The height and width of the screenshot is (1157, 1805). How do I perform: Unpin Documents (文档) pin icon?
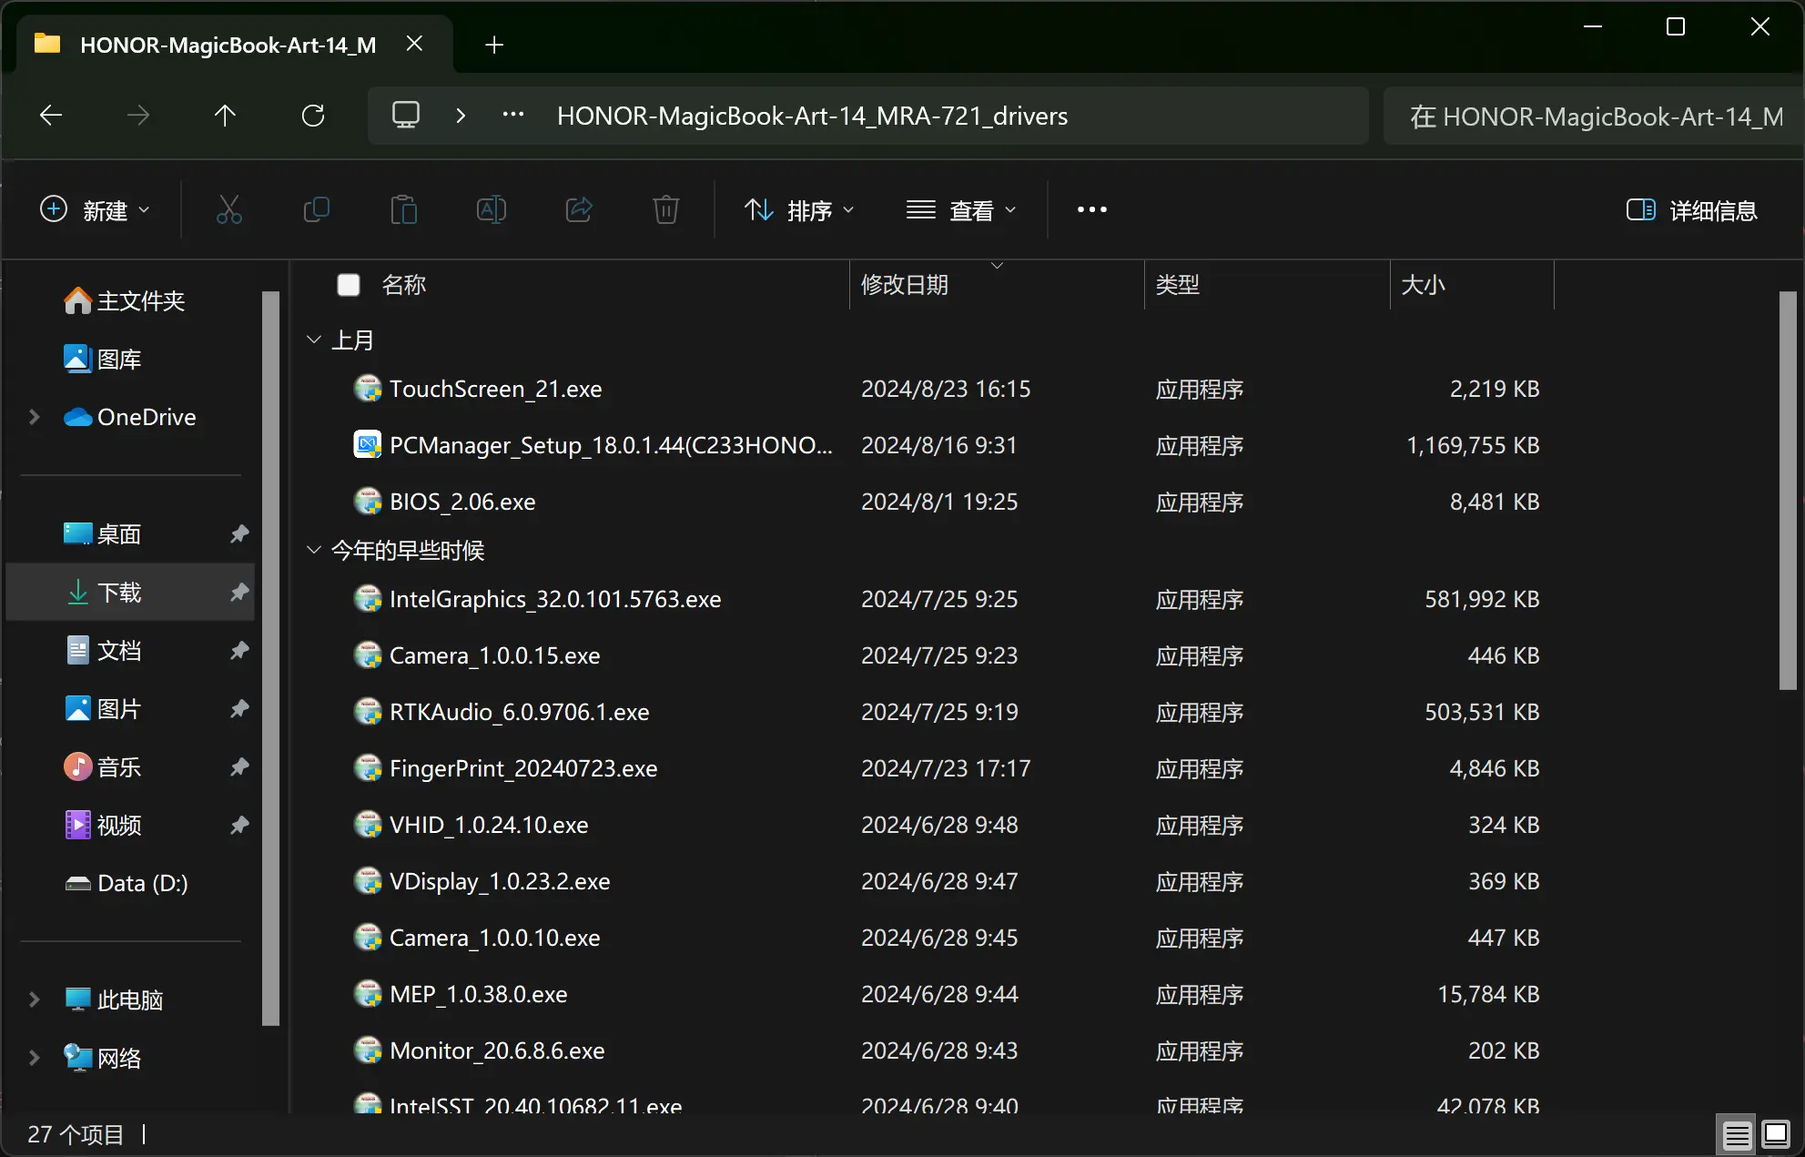point(239,651)
